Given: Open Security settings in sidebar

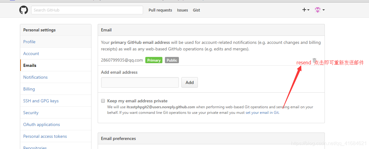Looking at the screenshot, I should 31,113.
